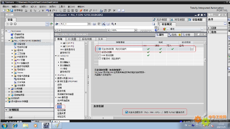Click the accessible devices icon in toolbar
The width and height of the screenshot is (230, 129).
[x=101, y=10]
